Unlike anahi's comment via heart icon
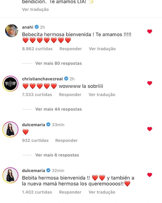 [x=150, y=31]
